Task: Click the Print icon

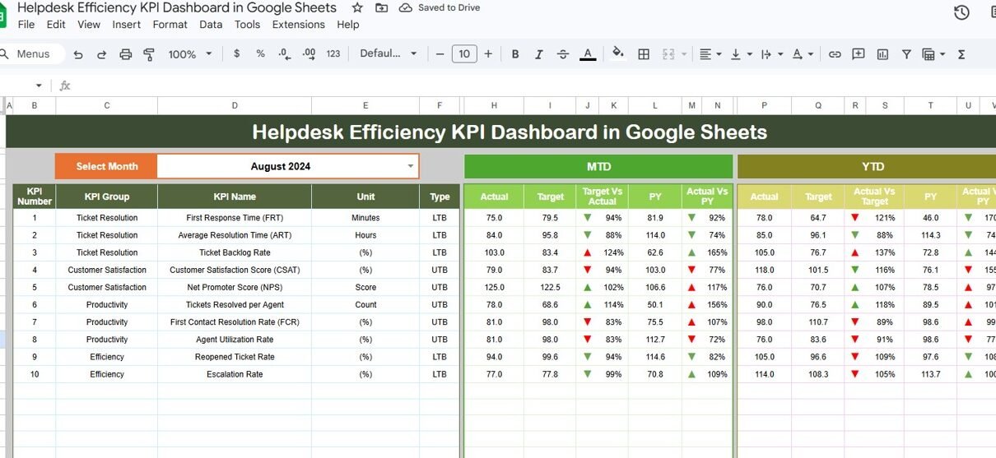Action: click(x=125, y=54)
